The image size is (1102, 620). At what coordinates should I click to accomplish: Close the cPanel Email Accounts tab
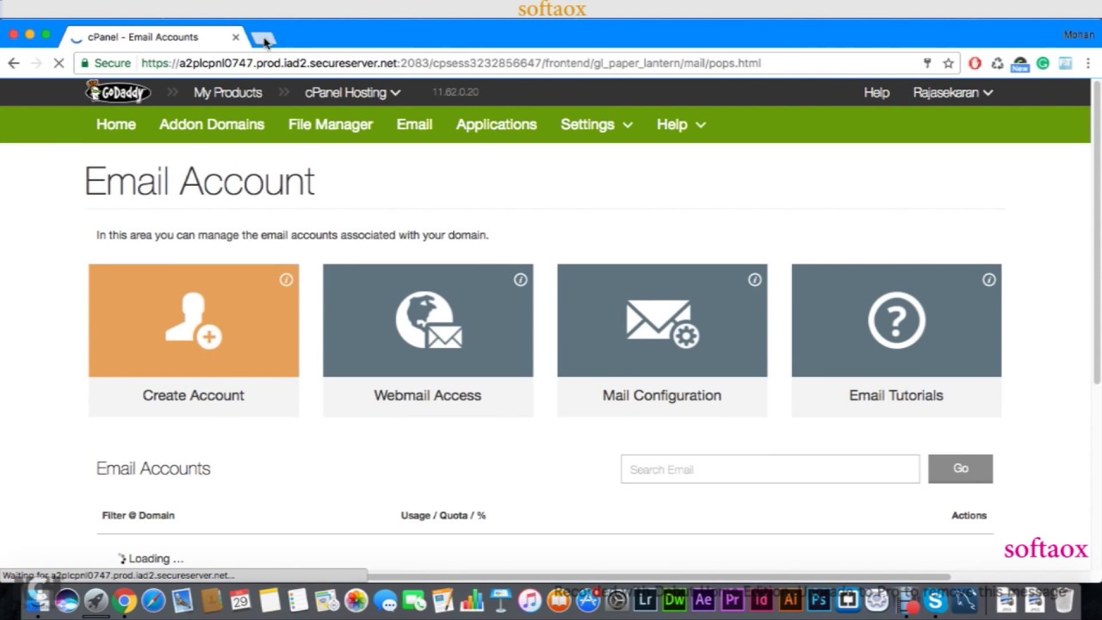tap(236, 37)
